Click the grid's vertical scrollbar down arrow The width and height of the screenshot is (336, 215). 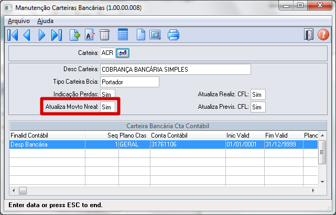click(x=322, y=182)
